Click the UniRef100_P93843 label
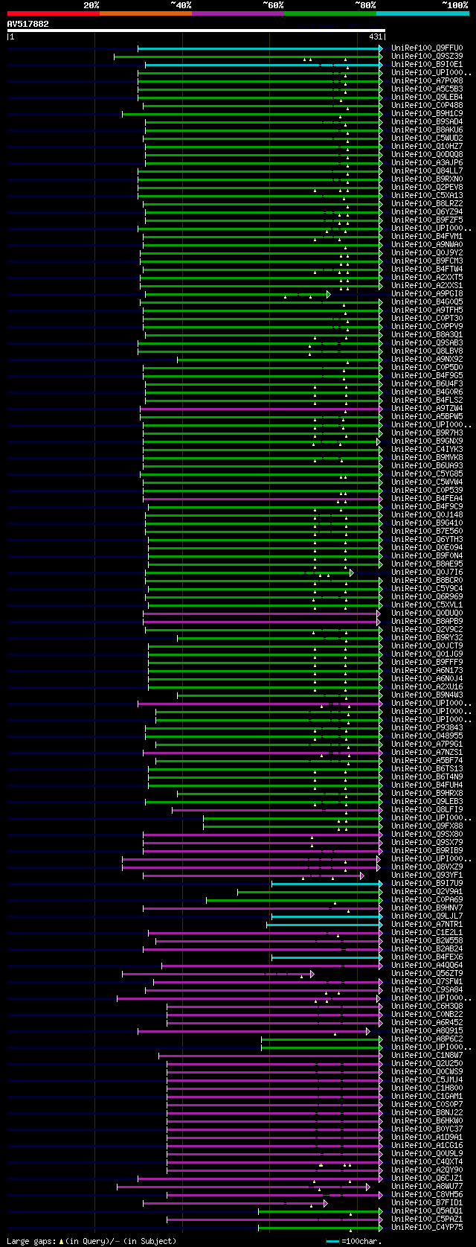 pyautogui.click(x=427, y=728)
